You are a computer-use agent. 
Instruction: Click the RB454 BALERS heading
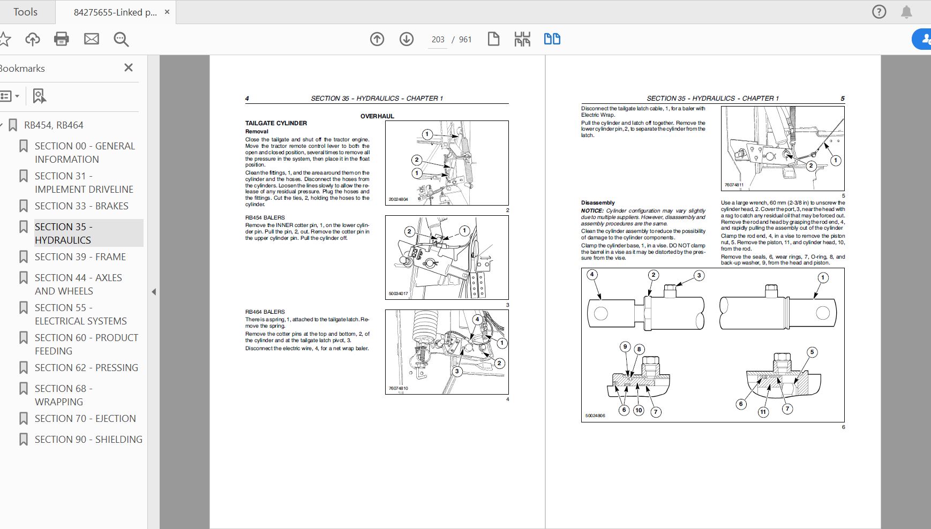click(x=265, y=218)
